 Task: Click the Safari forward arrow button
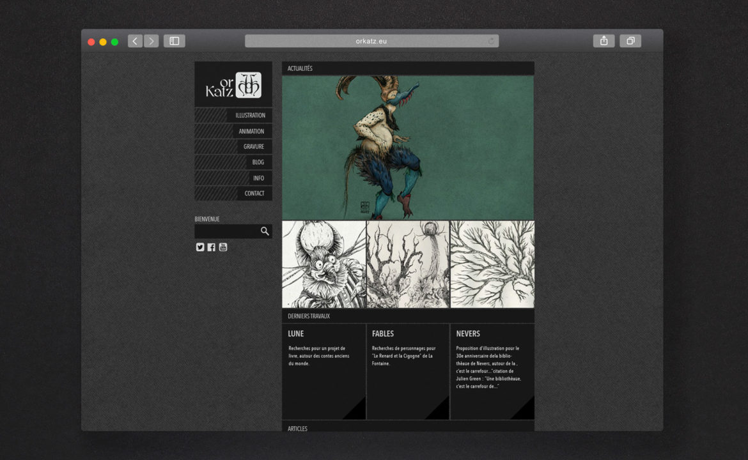coord(151,41)
